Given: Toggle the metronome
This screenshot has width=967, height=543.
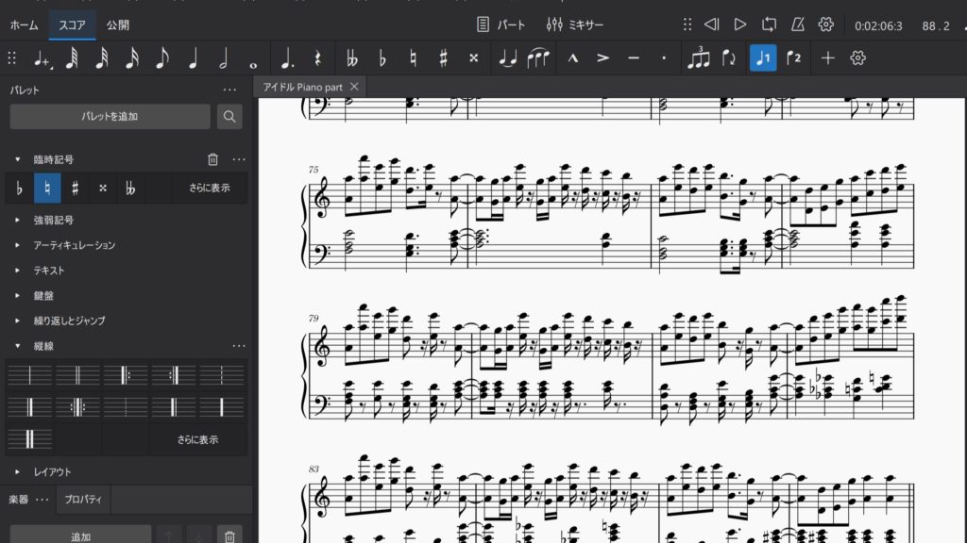Looking at the screenshot, I should pos(797,24).
